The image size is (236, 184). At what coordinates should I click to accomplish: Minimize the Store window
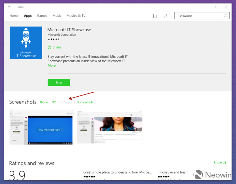coord(206,7)
